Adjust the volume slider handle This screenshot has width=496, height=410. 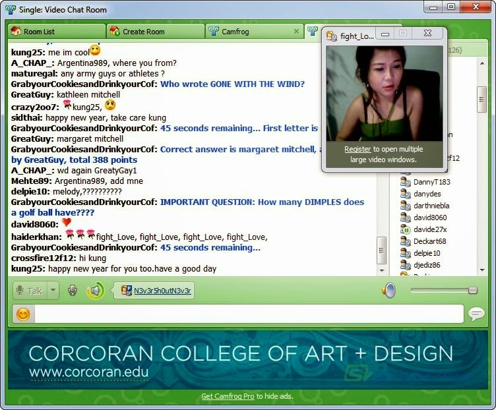[473, 290]
